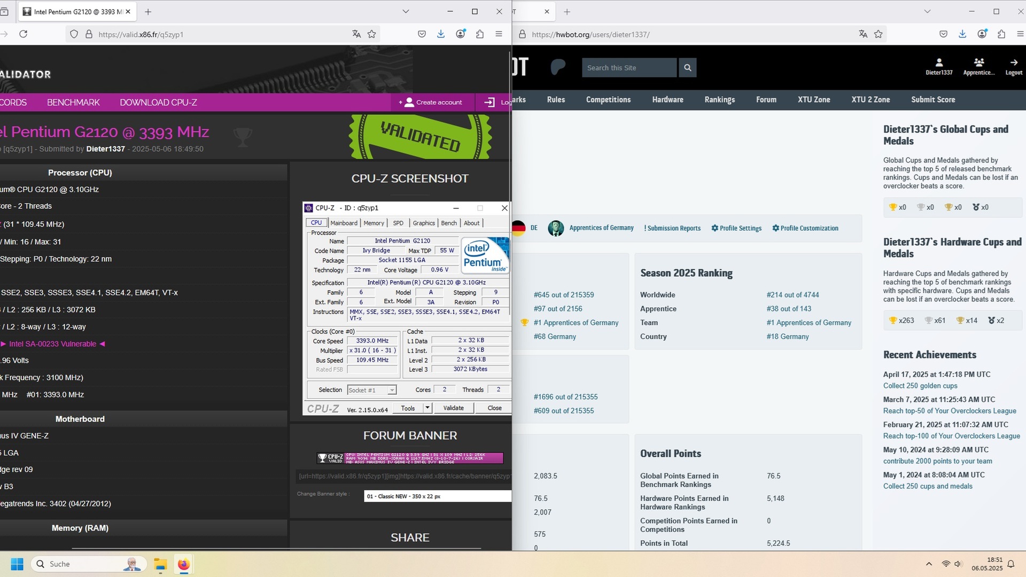Click Apprentices of Germany team avatar

(556, 228)
